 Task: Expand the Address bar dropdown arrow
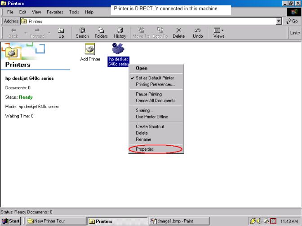tap(279, 21)
